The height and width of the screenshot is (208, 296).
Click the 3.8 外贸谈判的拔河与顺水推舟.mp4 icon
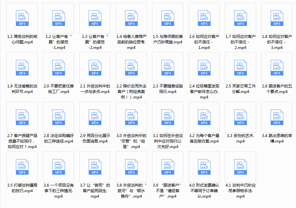(131, 167)
